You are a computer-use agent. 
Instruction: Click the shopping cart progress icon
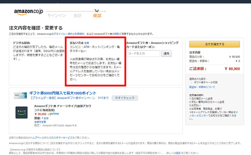click(97, 11)
